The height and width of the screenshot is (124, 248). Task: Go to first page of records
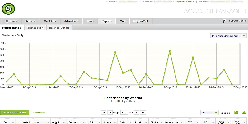[104, 113]
